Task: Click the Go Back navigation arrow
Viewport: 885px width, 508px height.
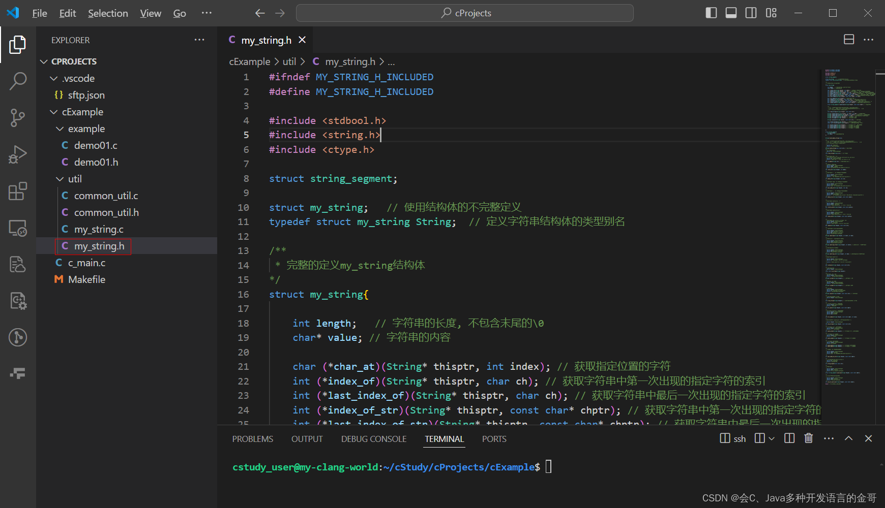Action: pos(259,13)
